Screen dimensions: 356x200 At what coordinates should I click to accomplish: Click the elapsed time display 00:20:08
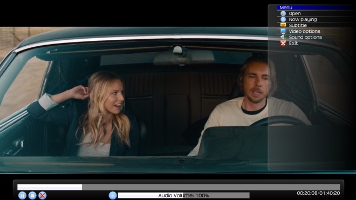coord(307,193)
